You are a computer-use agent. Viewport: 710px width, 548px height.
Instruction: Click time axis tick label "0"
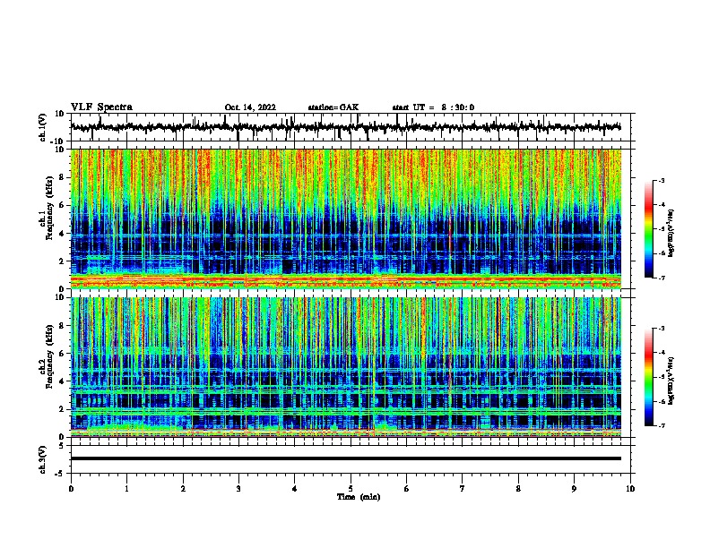point(71,489)
